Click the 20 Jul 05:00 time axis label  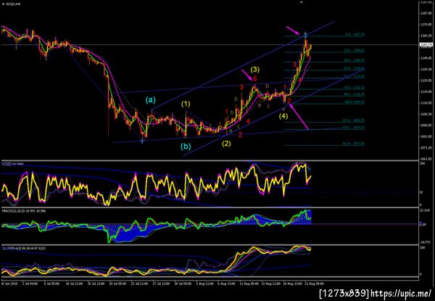[x=117, y=284]
